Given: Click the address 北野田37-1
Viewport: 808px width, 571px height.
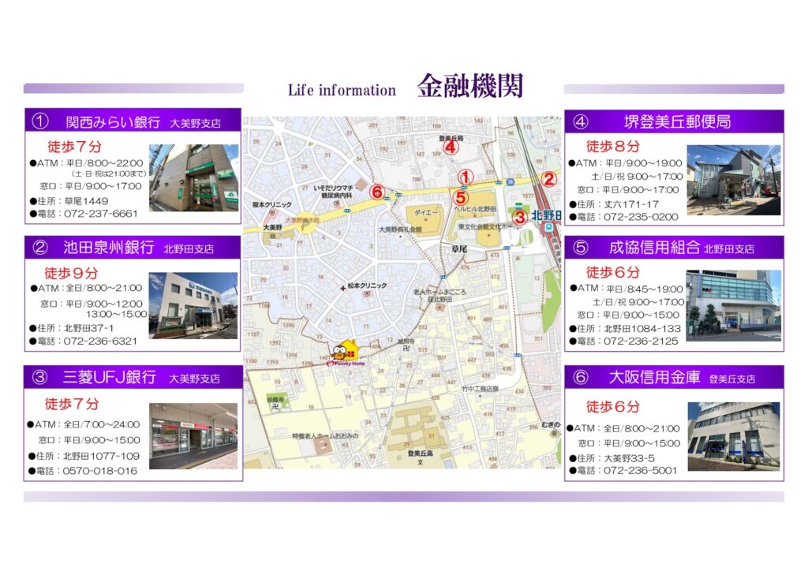Looking at the screenshot, I should (x=88, y=328).
